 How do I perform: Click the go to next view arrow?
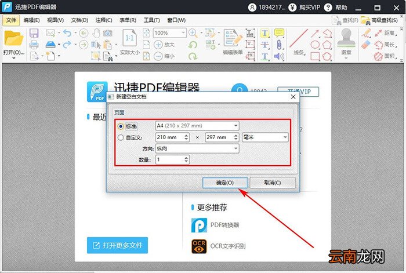(84, 45)
